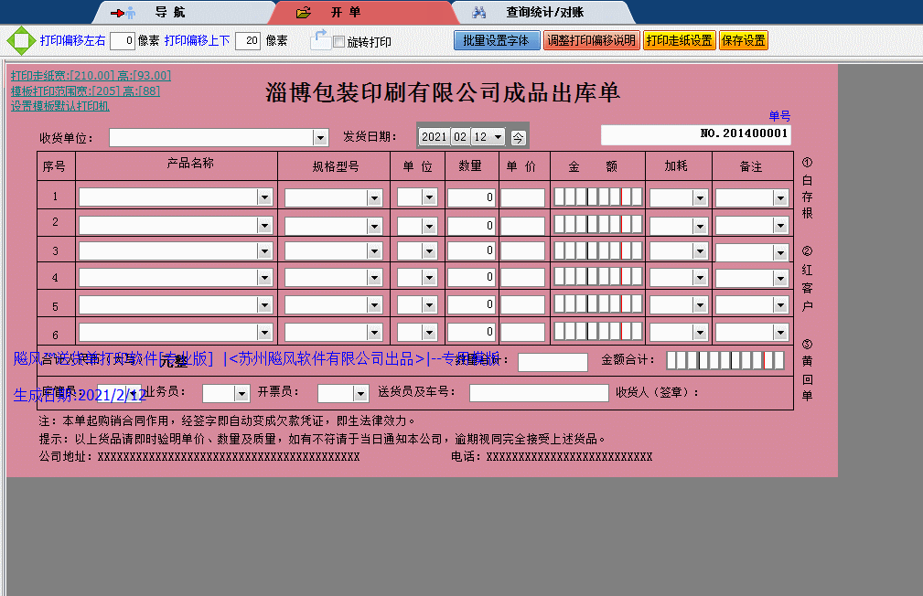Click the 单号 link above the invoice number
The image size is (923, 596).
point(779,116)
